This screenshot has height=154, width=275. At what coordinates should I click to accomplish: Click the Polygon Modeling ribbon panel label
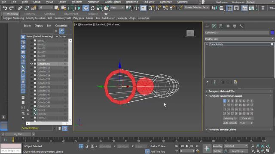pyautogui.click(x=13, y=18)
